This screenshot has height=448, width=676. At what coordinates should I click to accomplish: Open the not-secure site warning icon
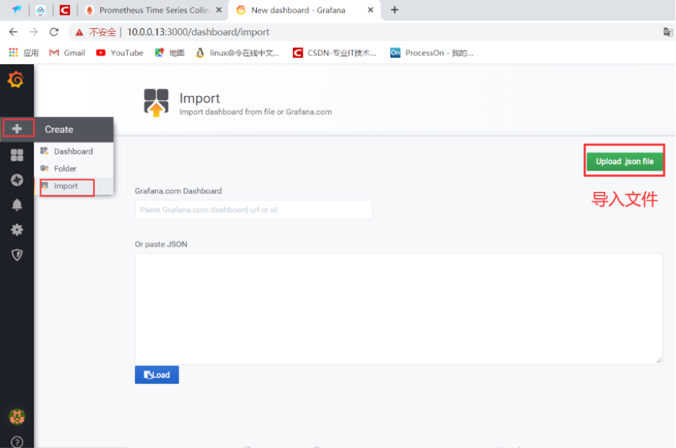pos(79,32)
